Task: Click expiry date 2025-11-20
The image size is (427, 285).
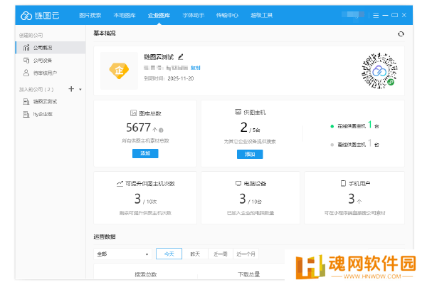Action: point(181,78)
